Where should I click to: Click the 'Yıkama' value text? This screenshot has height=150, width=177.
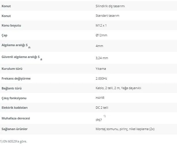(101, 69)
